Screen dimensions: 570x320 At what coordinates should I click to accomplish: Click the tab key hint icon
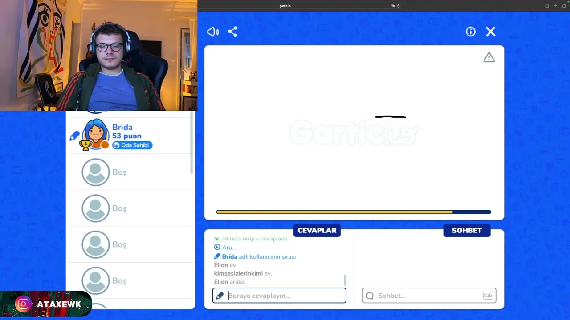point(488,296)
